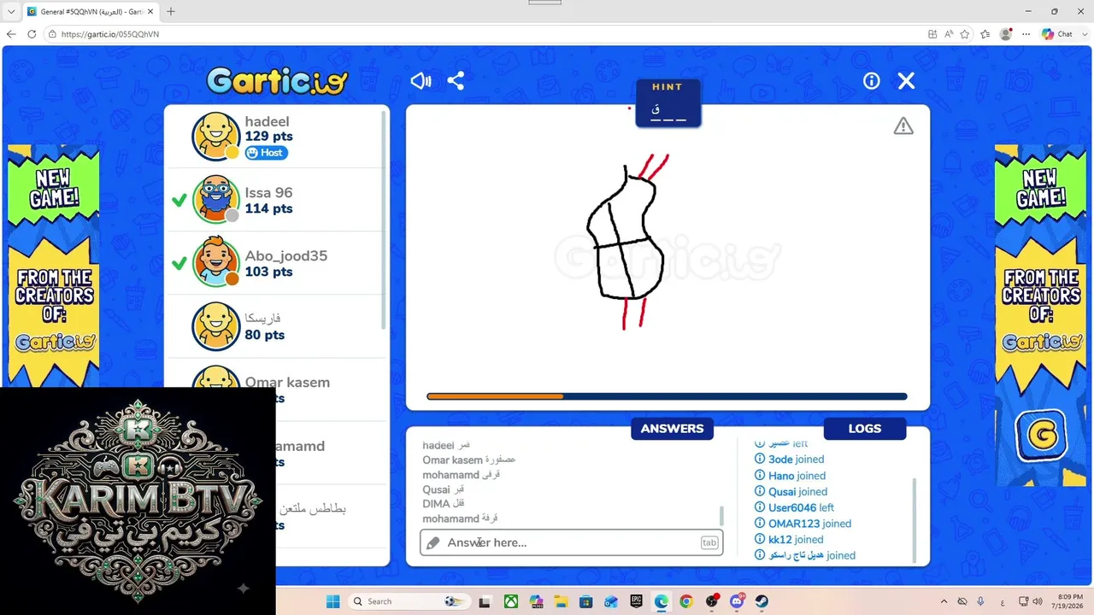Open the left "New Game" banner ad
This screenshot has height=615, width=1094.
[x=54, y=265]
